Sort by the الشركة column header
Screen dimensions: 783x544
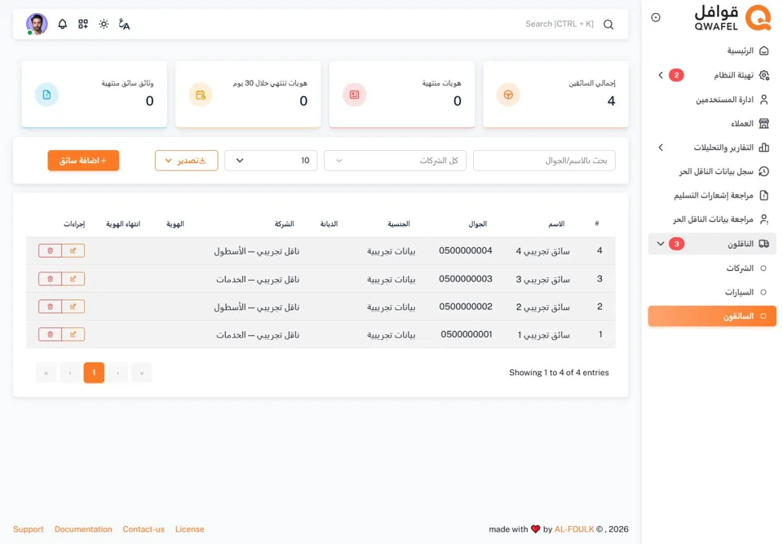tap(284, 223)
